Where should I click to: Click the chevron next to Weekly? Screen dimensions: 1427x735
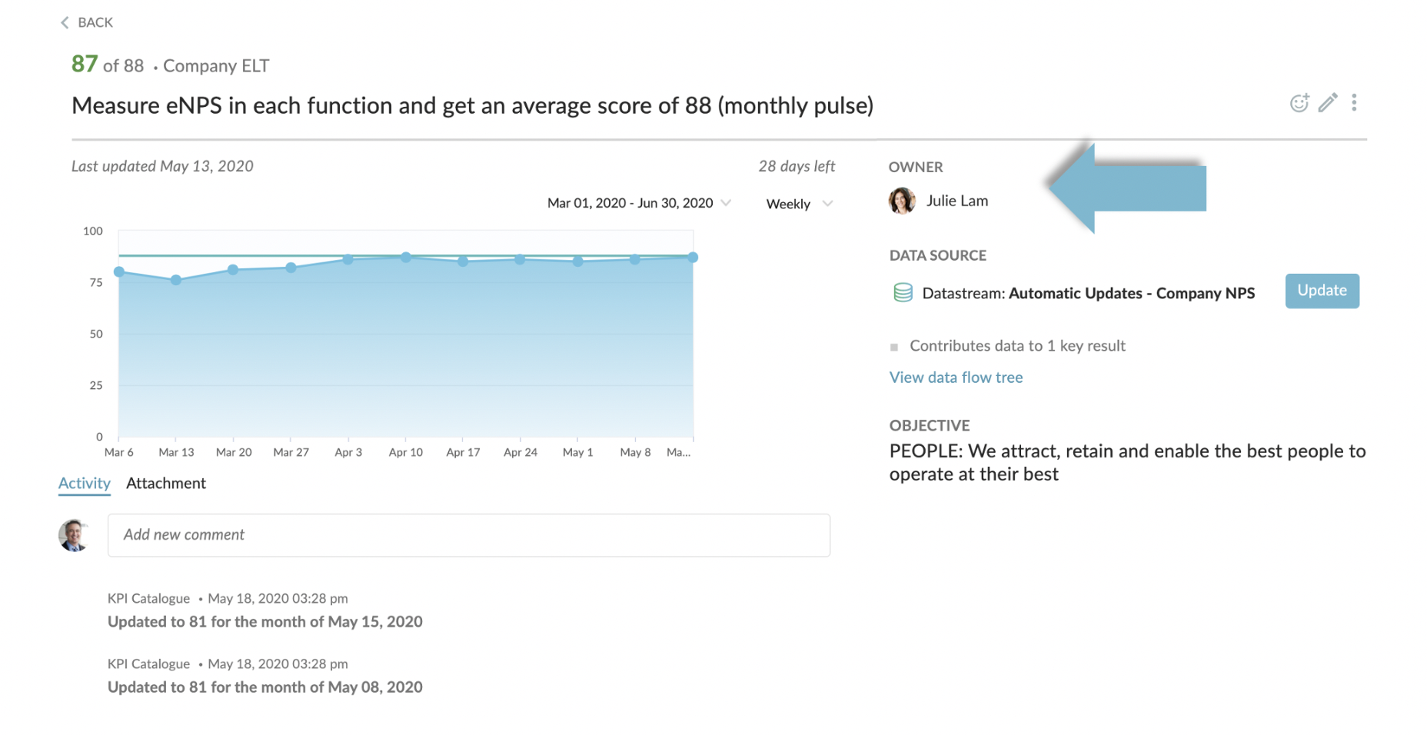827,204
